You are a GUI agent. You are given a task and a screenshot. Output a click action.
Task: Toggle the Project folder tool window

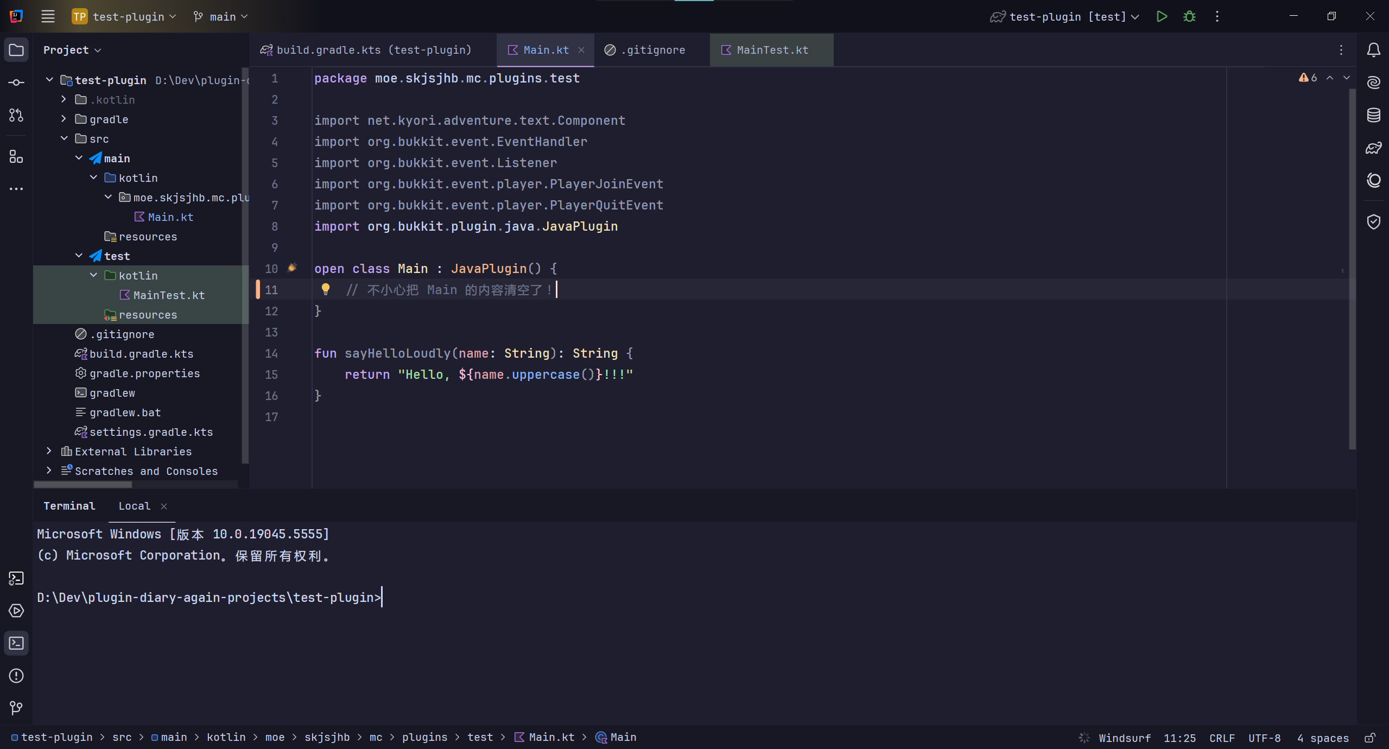coord(16,50)
